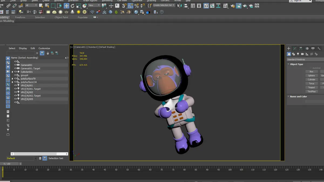
Task: Click the sun light icon in second toolbar
Action: [x=79, y=12]
